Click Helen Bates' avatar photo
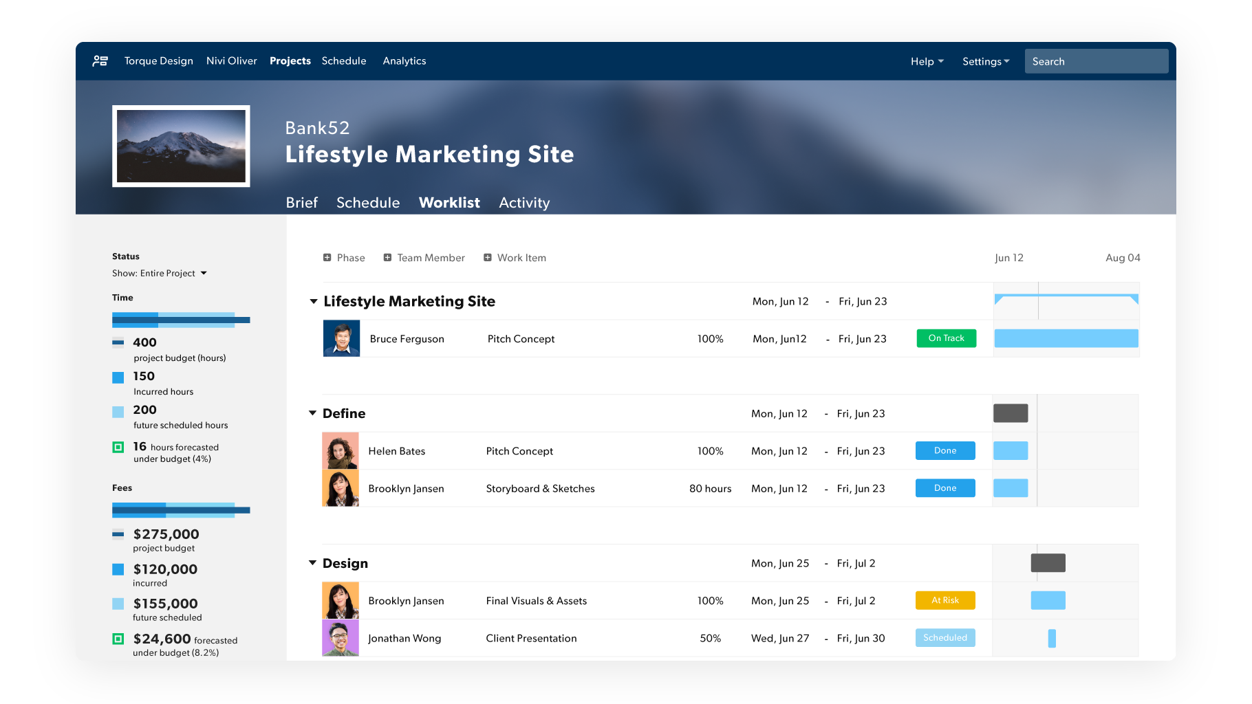 point(341,451)
